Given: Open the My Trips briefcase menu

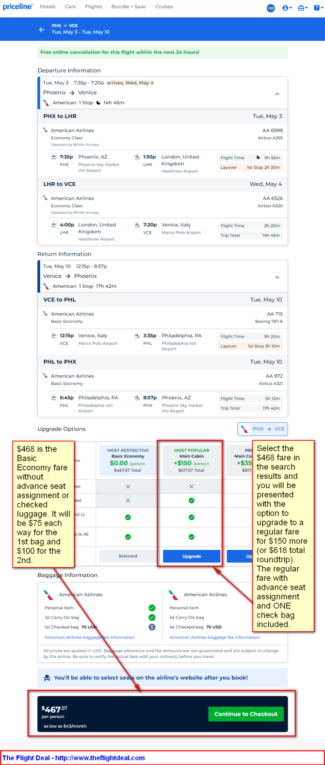Looking at the screenshot, I should [302, 8].
